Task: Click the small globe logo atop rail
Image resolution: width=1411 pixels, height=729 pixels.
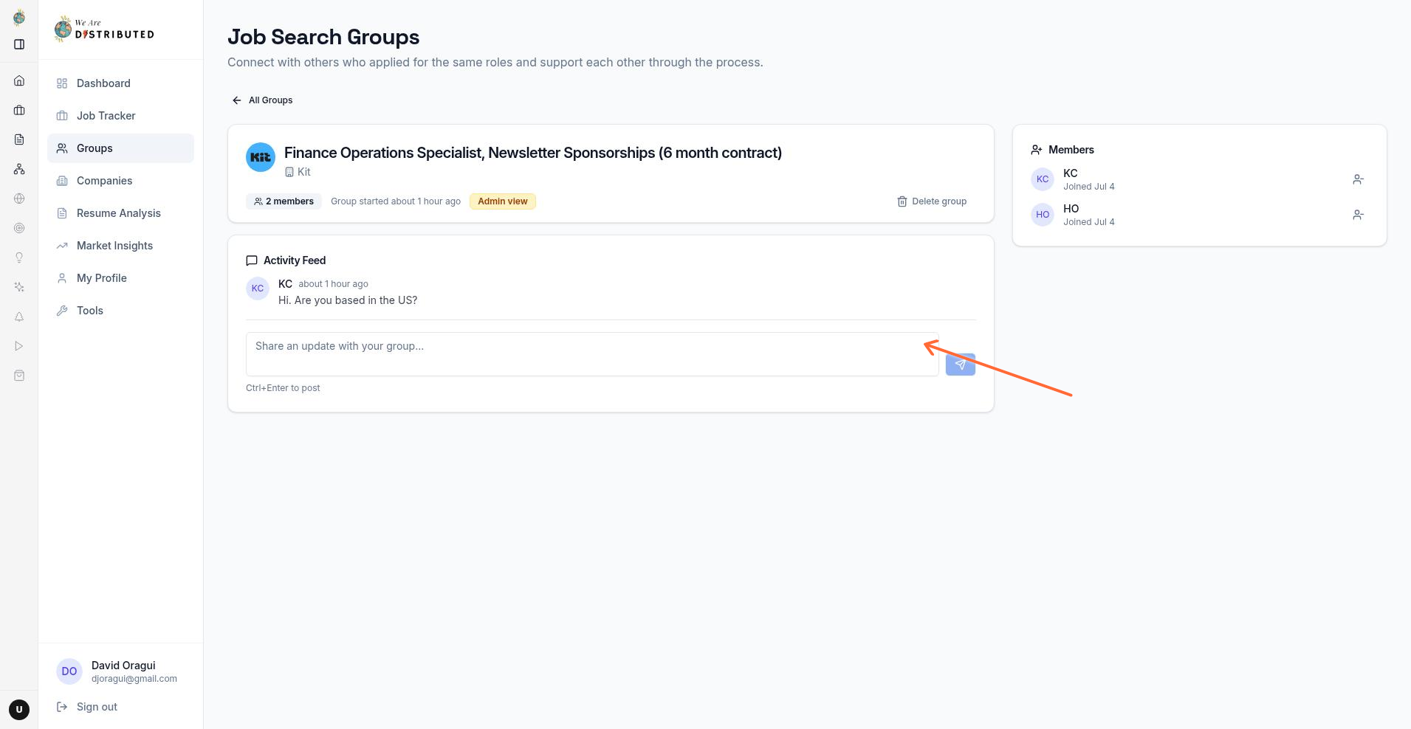Action: tap(19, 18)
